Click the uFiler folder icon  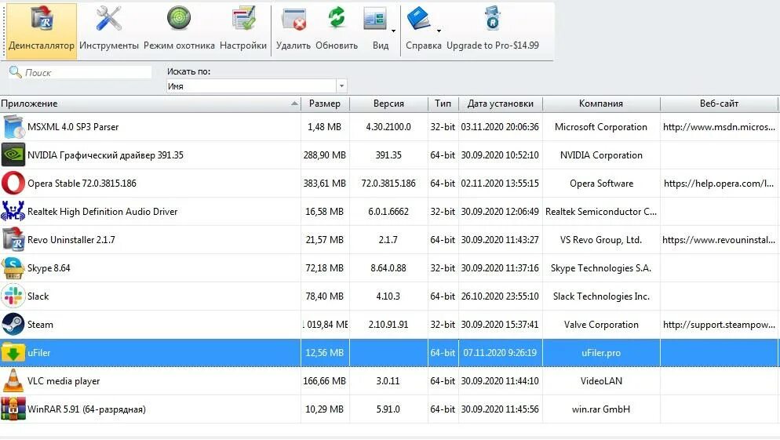[x=13, y=352]
